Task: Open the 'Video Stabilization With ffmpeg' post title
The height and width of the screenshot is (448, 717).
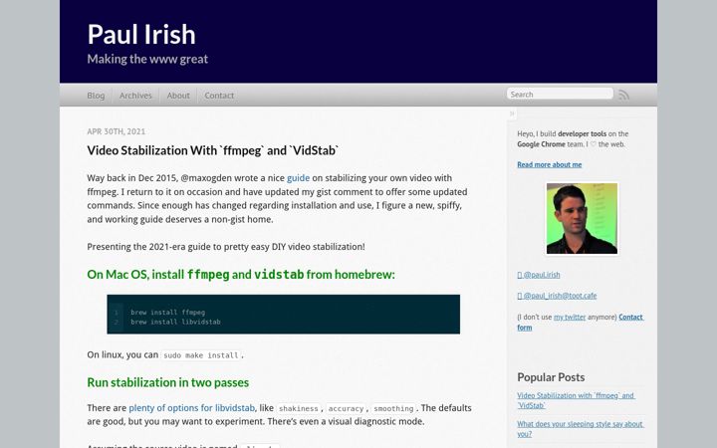Action: (x=213, y=150)
